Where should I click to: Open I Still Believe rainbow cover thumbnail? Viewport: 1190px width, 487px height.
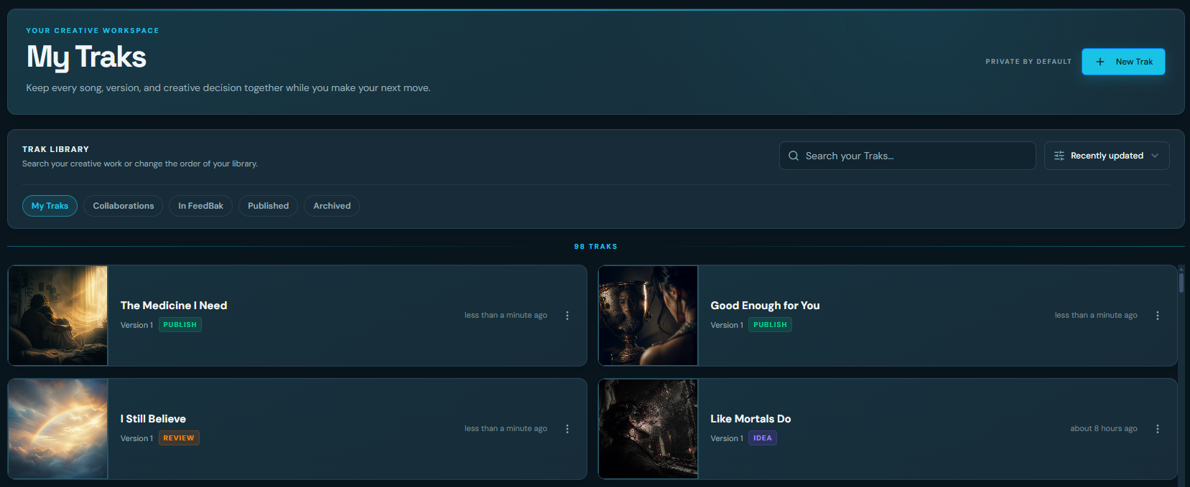click(58, 429)
